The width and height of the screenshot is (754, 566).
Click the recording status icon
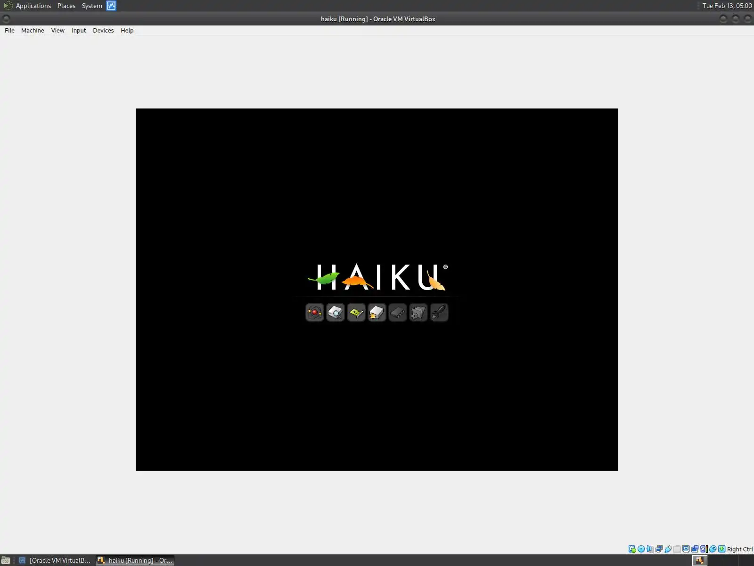(x=695, y=549)
